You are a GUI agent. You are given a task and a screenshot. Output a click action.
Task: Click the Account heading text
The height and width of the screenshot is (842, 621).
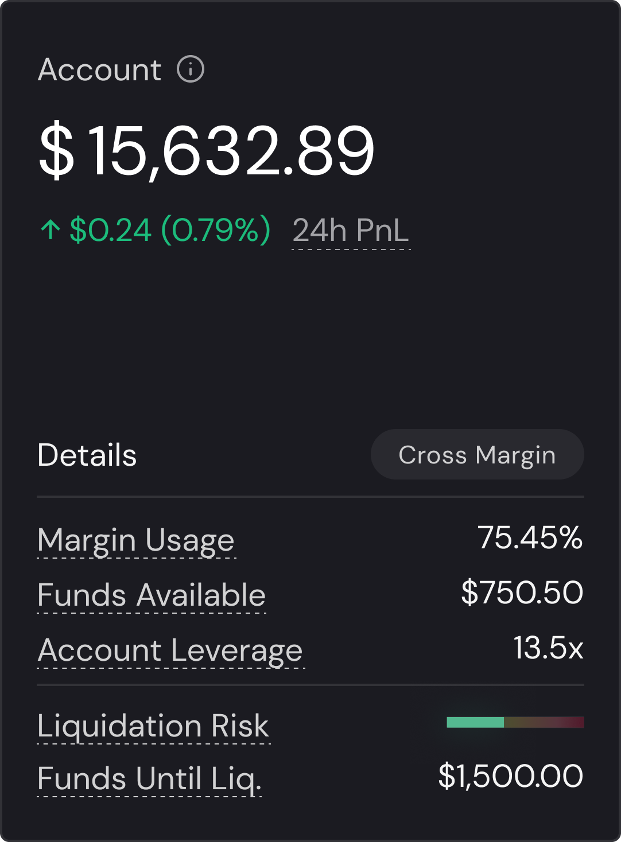tap(100, 70)
